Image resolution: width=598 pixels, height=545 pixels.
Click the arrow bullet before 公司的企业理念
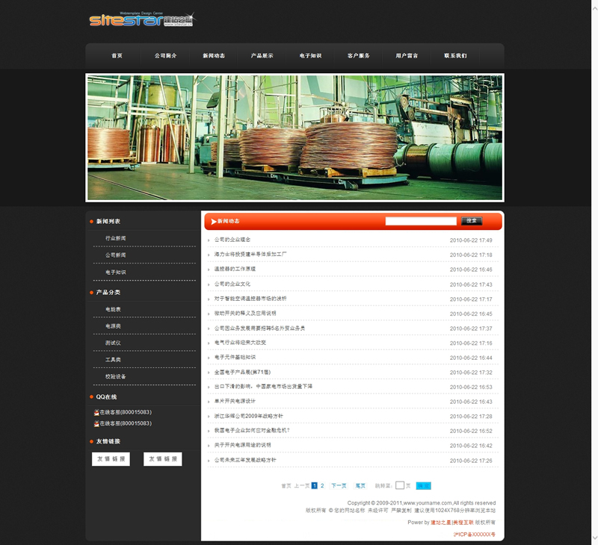(209, 240)
